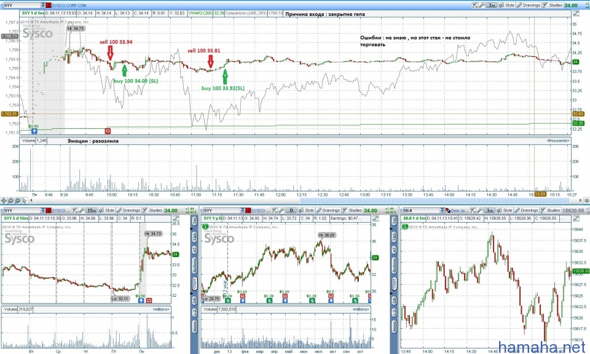
Task: Click the red link color square in 15m SYY chart
Action: 49,210
